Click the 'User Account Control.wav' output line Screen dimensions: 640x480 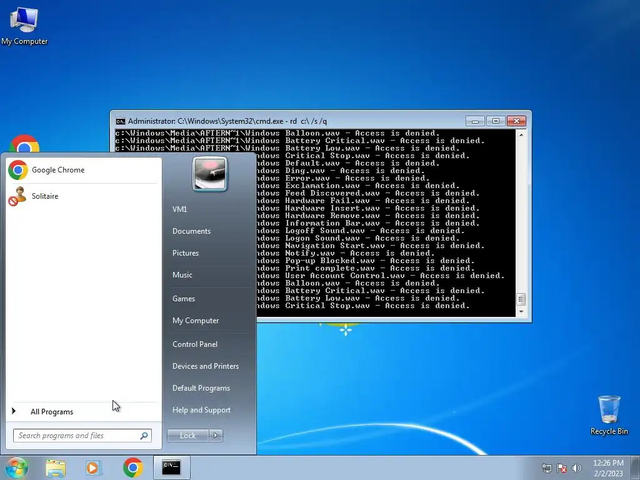pos(381,276)
